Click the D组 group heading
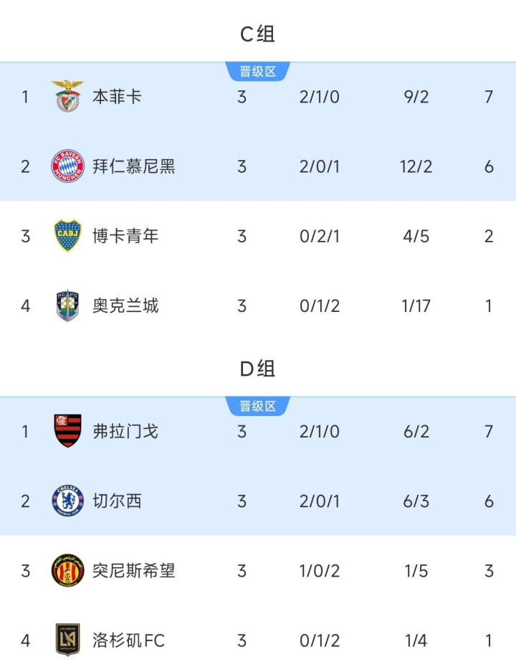Screen dimensions: 516x672 click(x=257, y=369)
